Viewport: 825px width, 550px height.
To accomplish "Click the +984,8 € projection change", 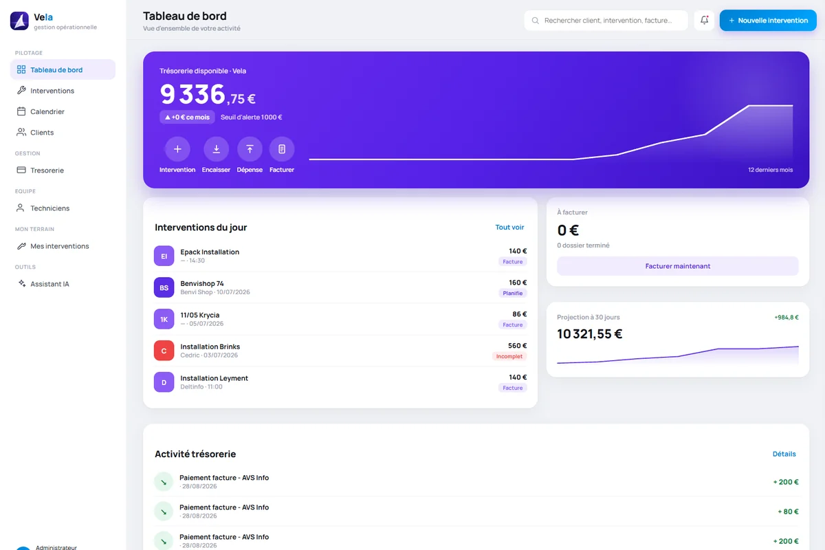I will (x=786, y=318).
